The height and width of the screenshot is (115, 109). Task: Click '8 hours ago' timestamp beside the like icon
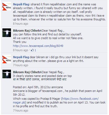[21, 50]
